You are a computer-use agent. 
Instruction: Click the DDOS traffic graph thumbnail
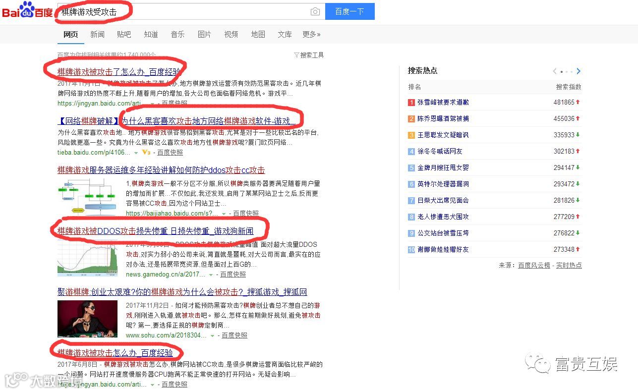[x=88, y=258]
